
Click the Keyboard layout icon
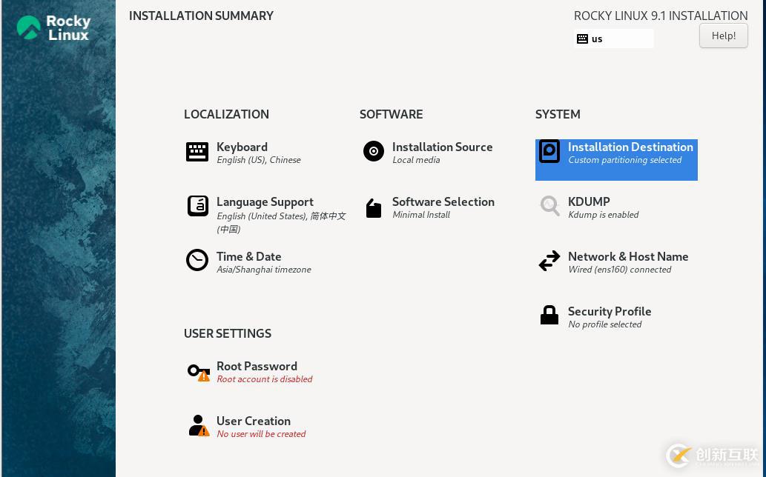[x=197, y=152]
